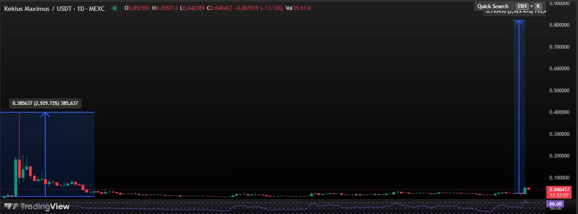Click the RSI value label 66.60
This screenshot has height=214, width=578.
pos(555,204)
